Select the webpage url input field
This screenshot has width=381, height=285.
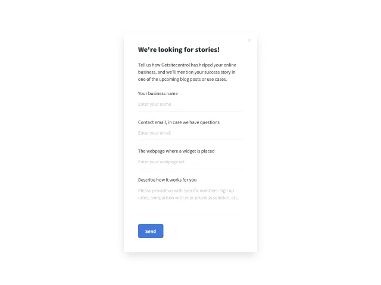click(x=190, y=162)
